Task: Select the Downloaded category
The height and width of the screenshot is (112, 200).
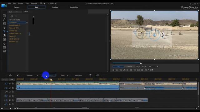Action: coord(15,25)
